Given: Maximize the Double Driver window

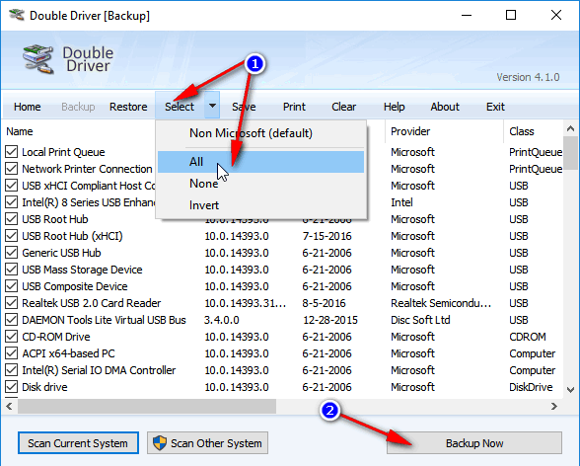Looking at the screenshot, I should click(511, 15).
